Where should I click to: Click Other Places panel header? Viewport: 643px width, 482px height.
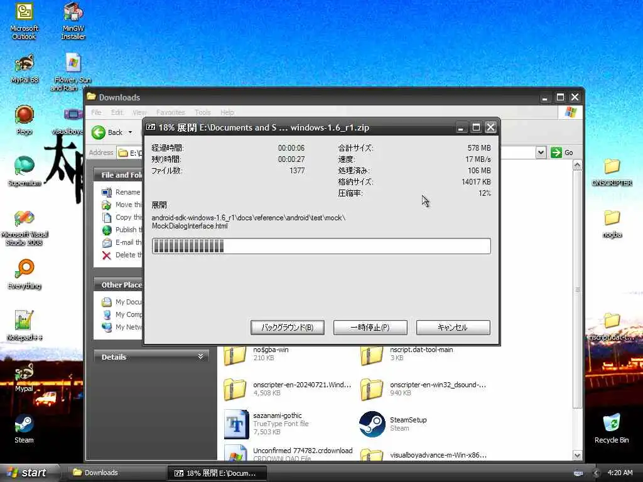[x=118, y=285]
